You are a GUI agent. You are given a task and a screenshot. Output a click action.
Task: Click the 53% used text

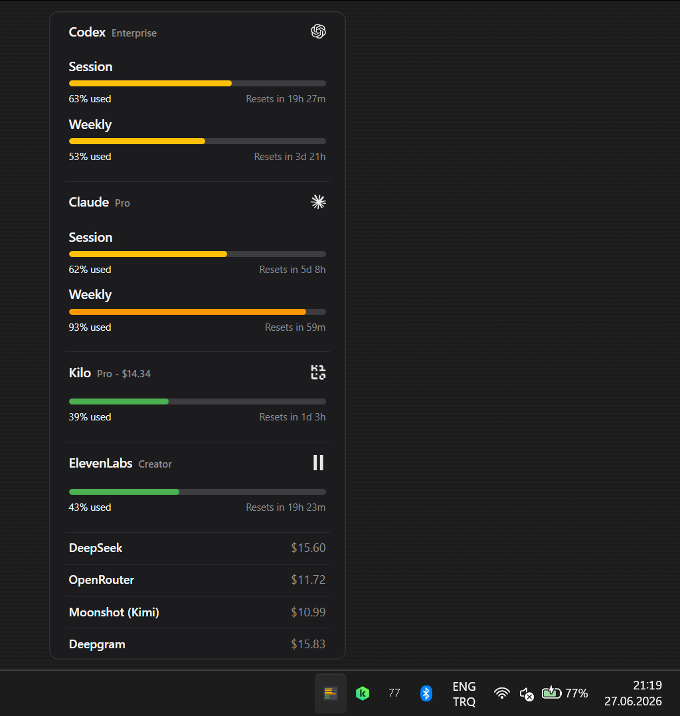pos(90,157)
